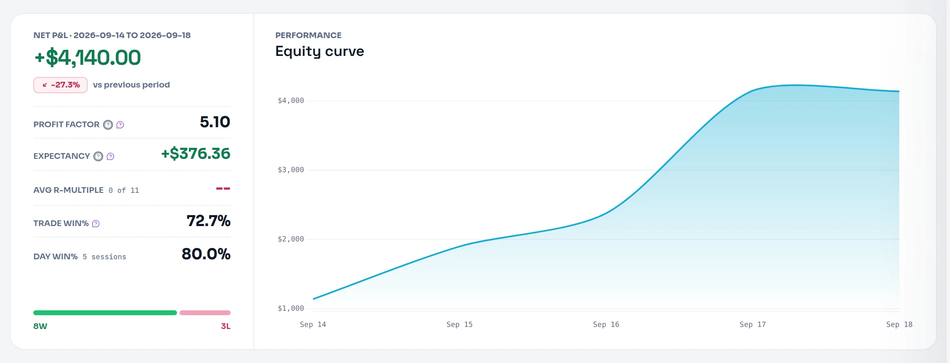Click the gray help circle beside Expectancy
This screenshot has width=950, height=363.
tap(98, 156)
